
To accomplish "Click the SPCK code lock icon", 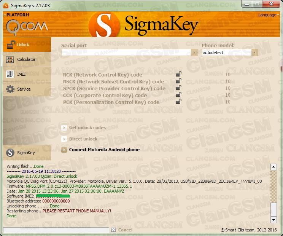I will 179,88.
